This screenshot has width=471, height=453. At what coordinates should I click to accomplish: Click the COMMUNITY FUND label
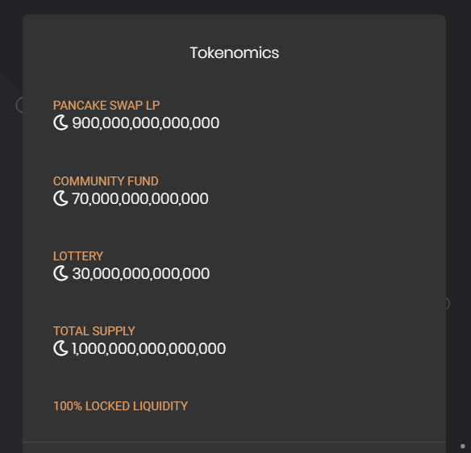(106, 181)
